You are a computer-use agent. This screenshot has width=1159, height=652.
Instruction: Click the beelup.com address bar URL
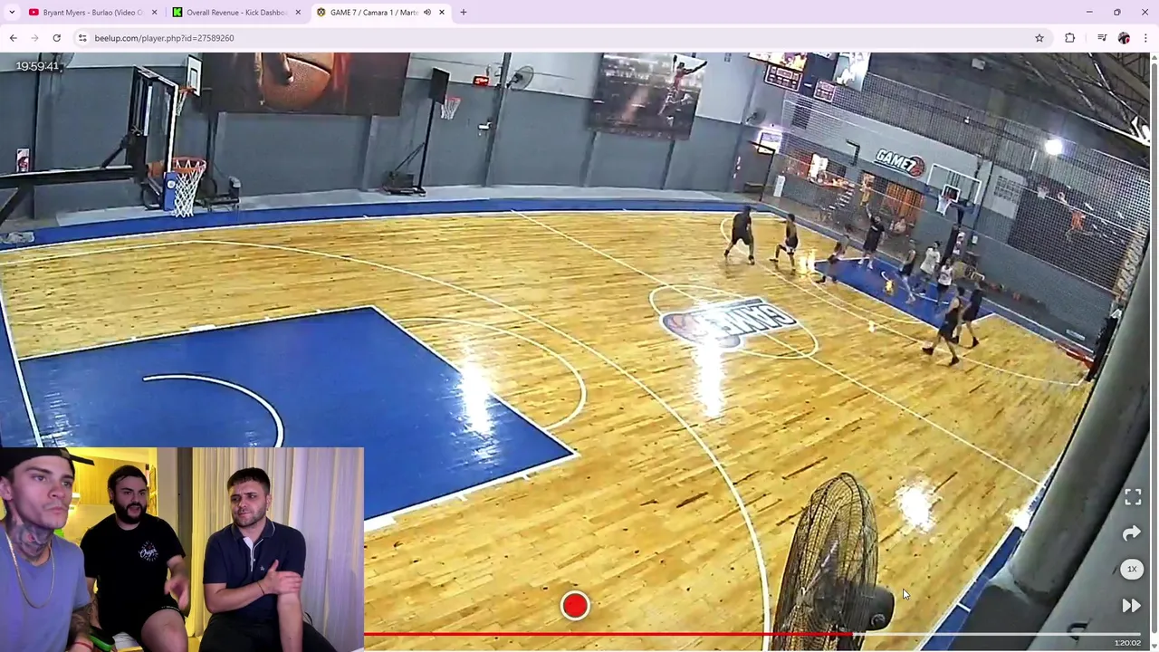tap(164, 38)
